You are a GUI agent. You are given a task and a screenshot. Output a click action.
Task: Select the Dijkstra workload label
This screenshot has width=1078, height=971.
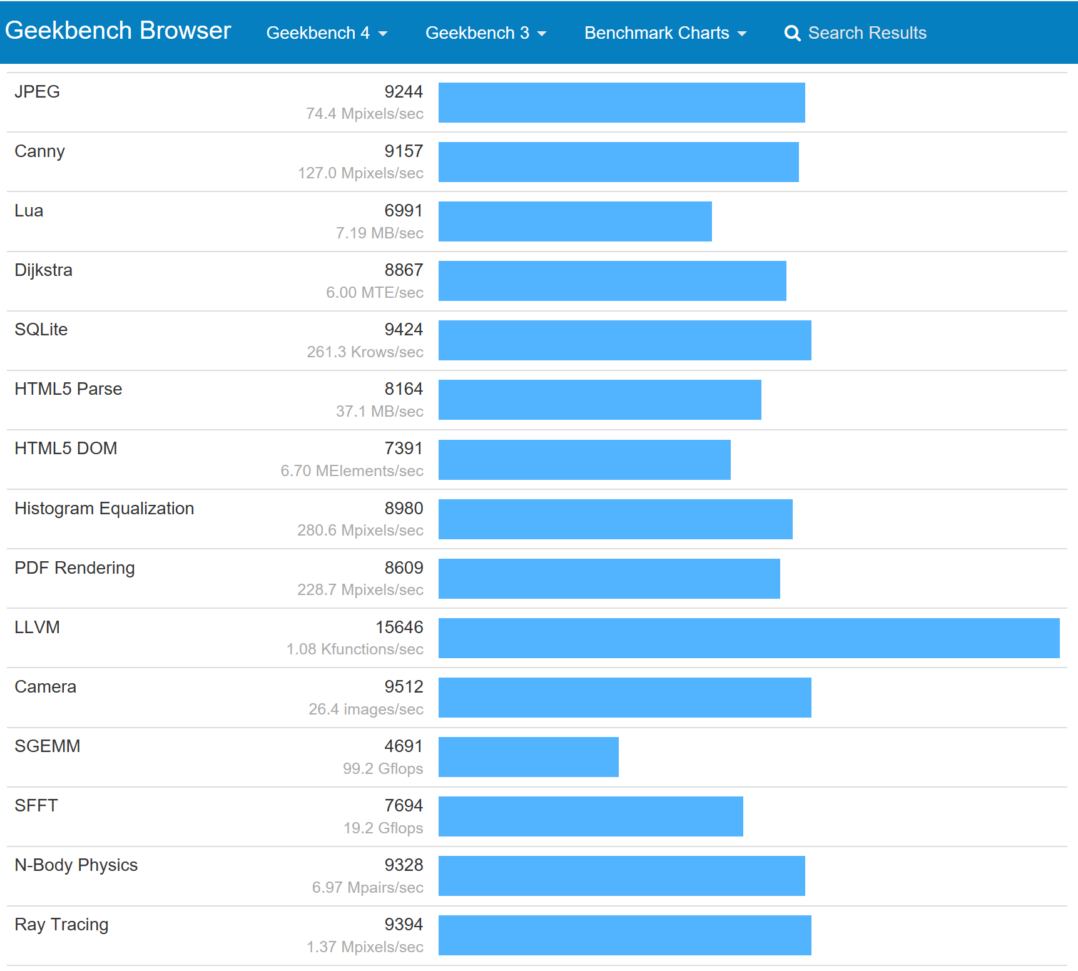[x=43, y=270]
